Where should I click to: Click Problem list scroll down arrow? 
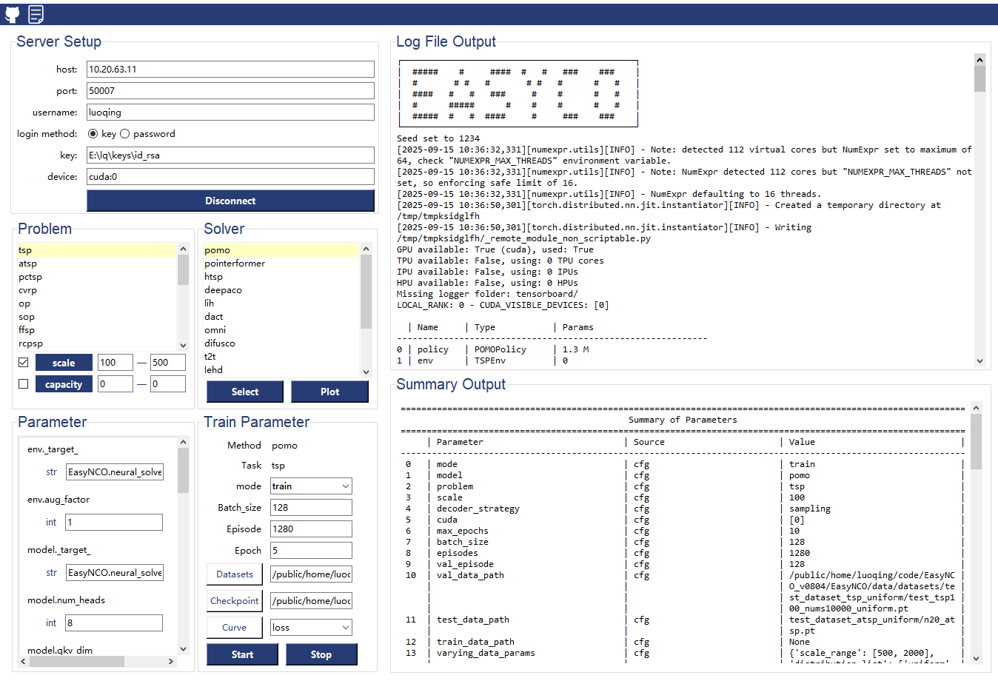pyautogui.click(x=184, y=346)
